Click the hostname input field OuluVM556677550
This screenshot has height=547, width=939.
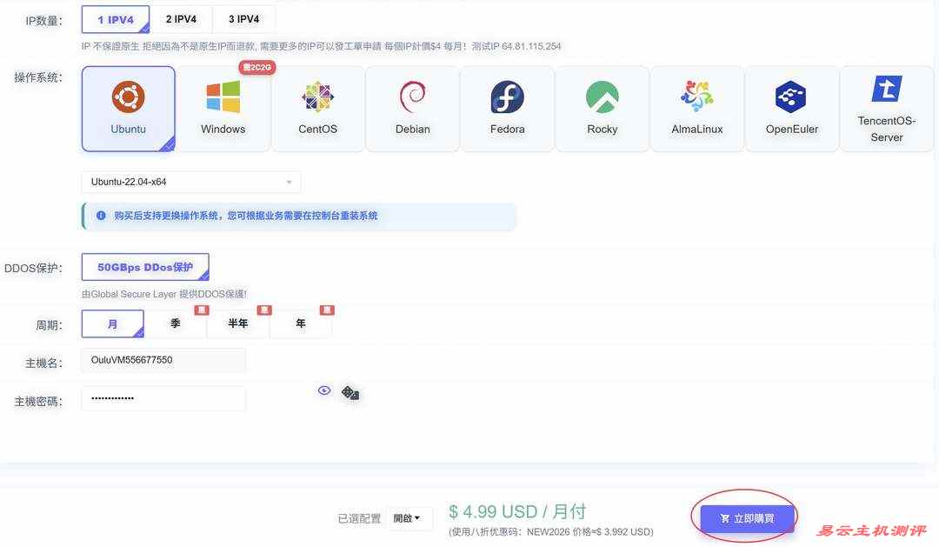(x=163, y=359)
